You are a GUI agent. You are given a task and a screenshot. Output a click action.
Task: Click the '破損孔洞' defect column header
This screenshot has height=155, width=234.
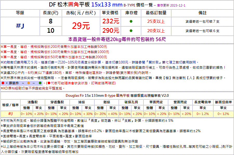tap(131, 102)
